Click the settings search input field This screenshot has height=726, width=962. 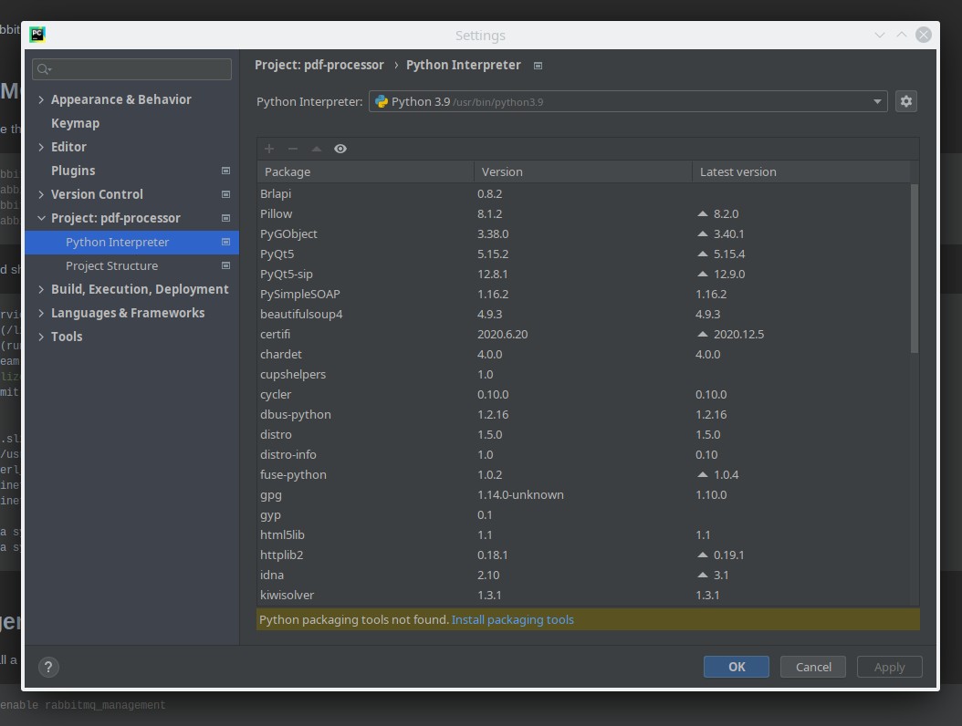click(132, 69)
